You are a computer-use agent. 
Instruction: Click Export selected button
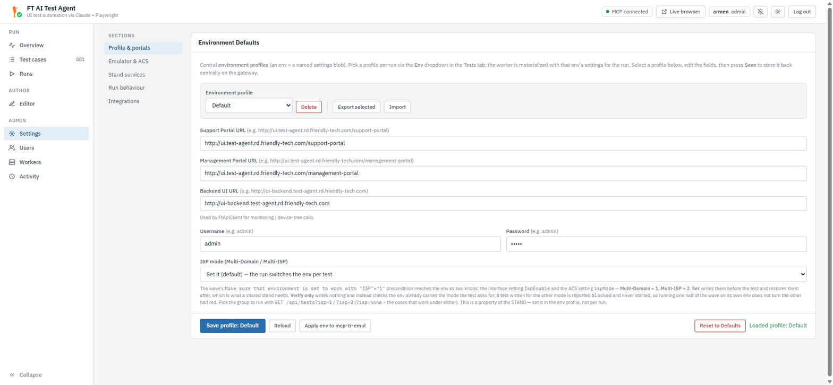356,107
